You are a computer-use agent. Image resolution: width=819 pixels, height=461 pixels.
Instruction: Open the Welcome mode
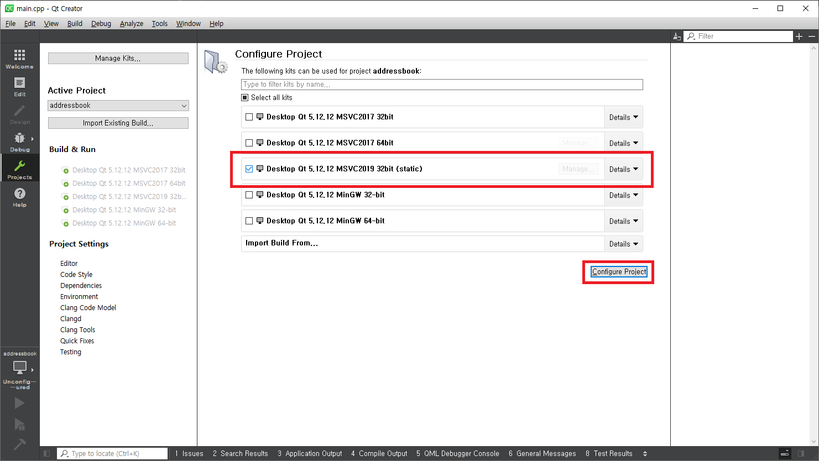[x=19, y=58]
